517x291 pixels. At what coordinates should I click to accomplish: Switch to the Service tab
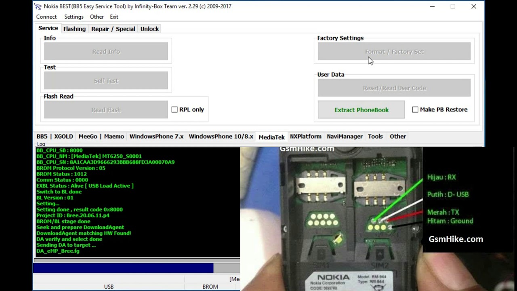[48, 28]
